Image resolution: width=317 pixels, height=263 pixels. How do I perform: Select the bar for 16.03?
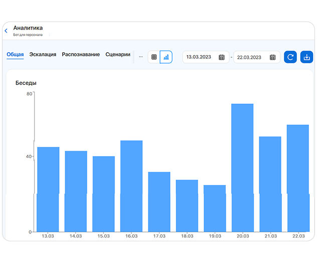[131, 186]
